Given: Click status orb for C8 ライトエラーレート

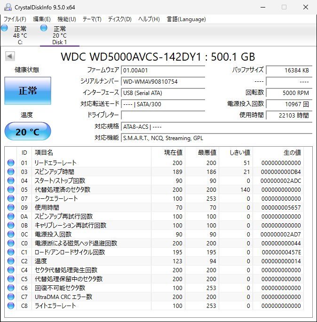Looking at the screenshot, I should (x=11, y=306).
